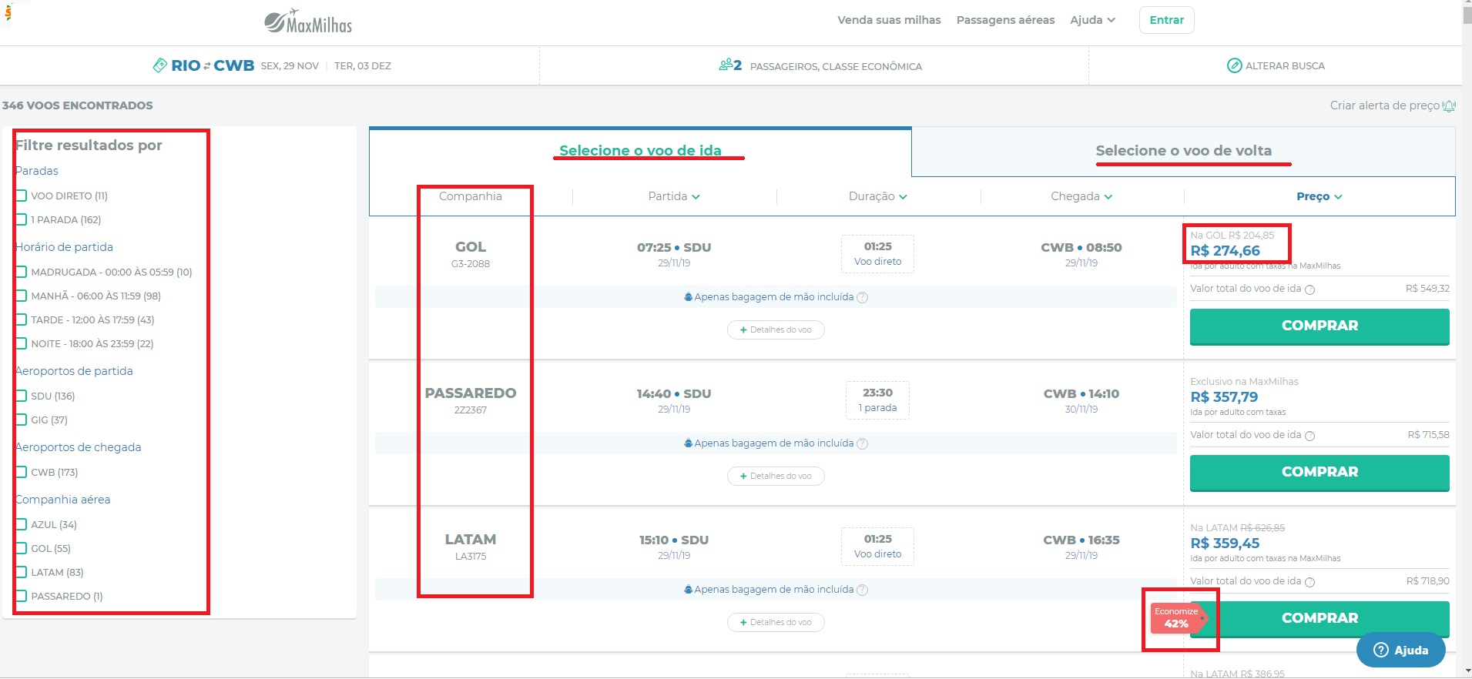Buy the GOL flight for R$ 274,66
This screenshot has width=1472, height=679.
[1319, 326]
